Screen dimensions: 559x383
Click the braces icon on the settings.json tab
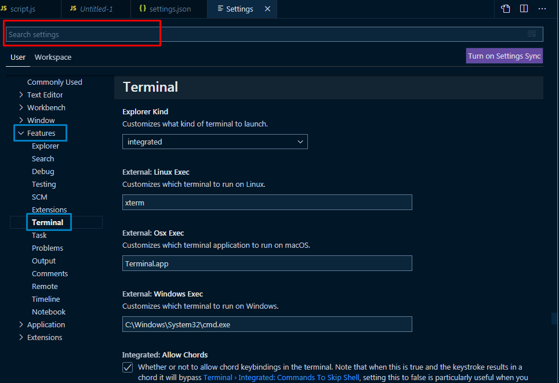(143, 9)
